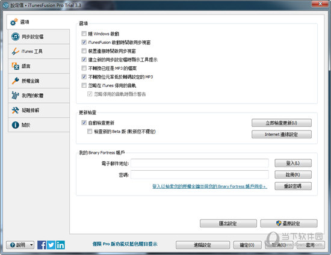Click the Twitter bird icon
The image size is (331, 255).
[x=51, y=245]
